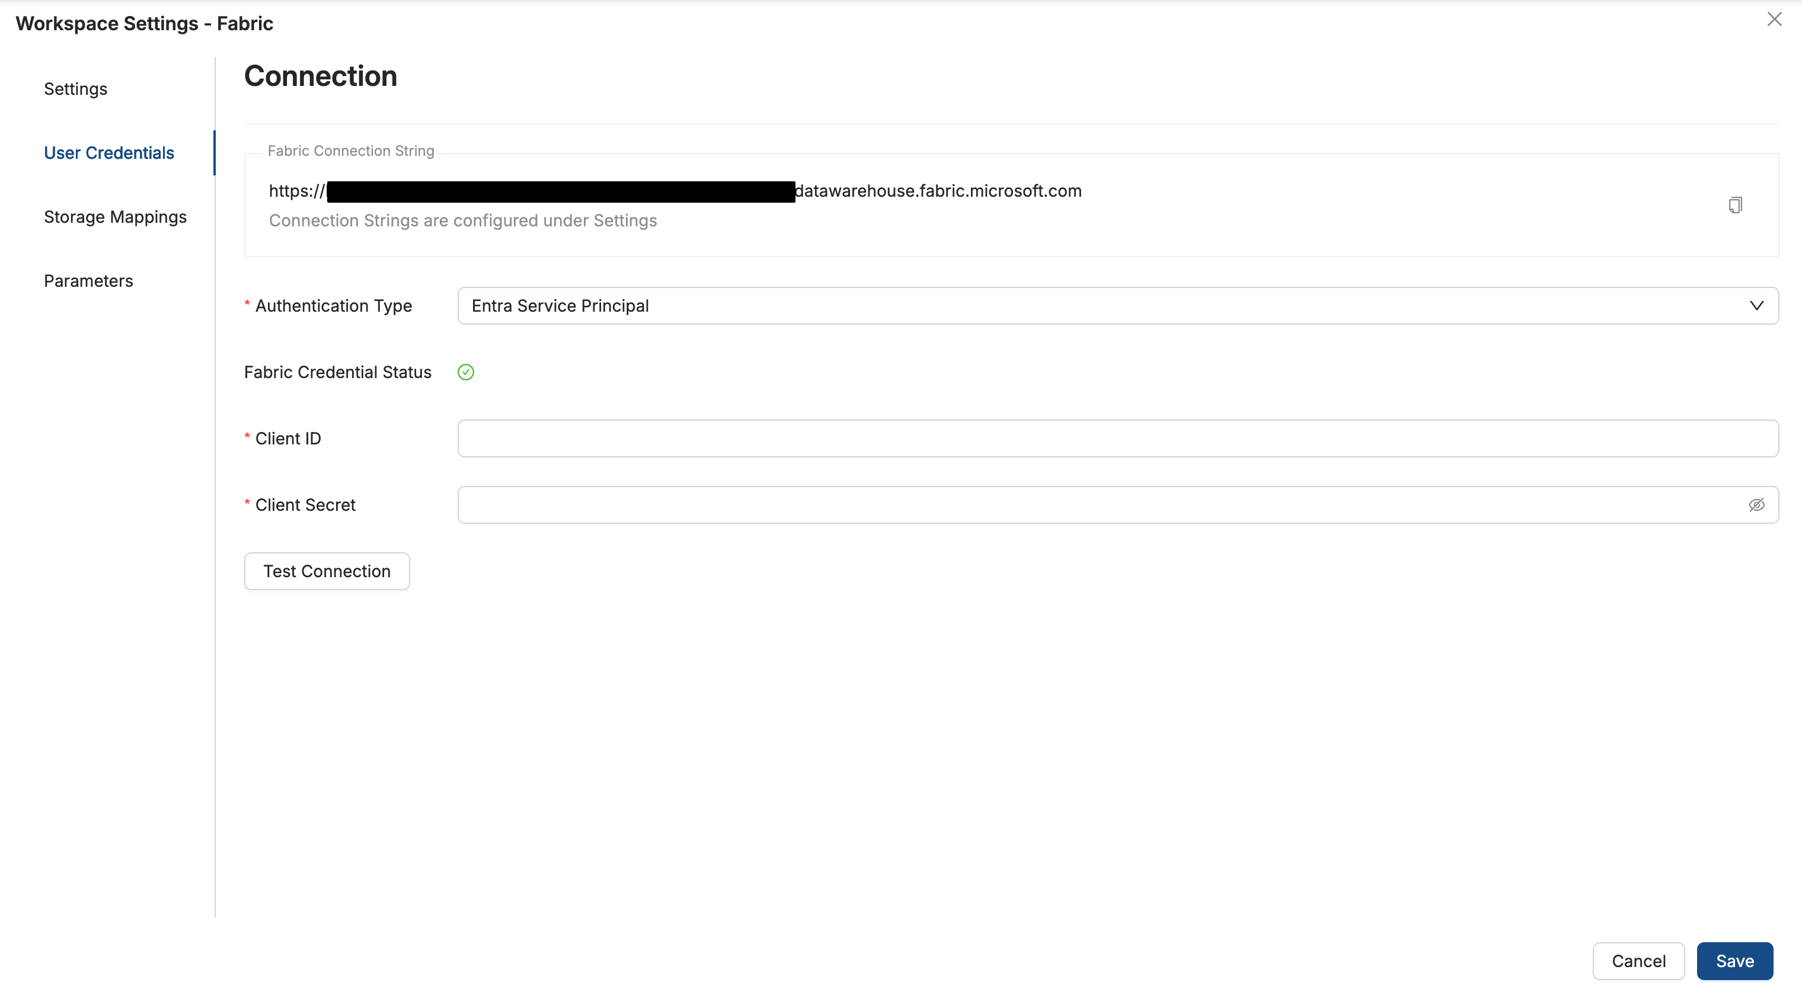Focus the Client Secret input field

[x=1098, y=505]
